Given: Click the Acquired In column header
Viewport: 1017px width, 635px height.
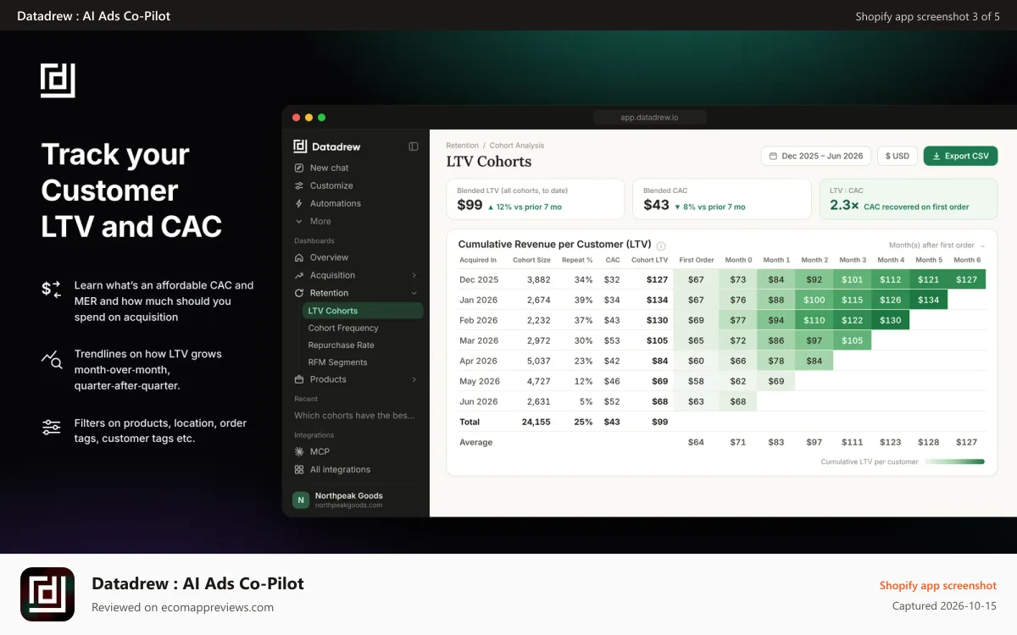Looking at the screenshot, I should (478, 260).
